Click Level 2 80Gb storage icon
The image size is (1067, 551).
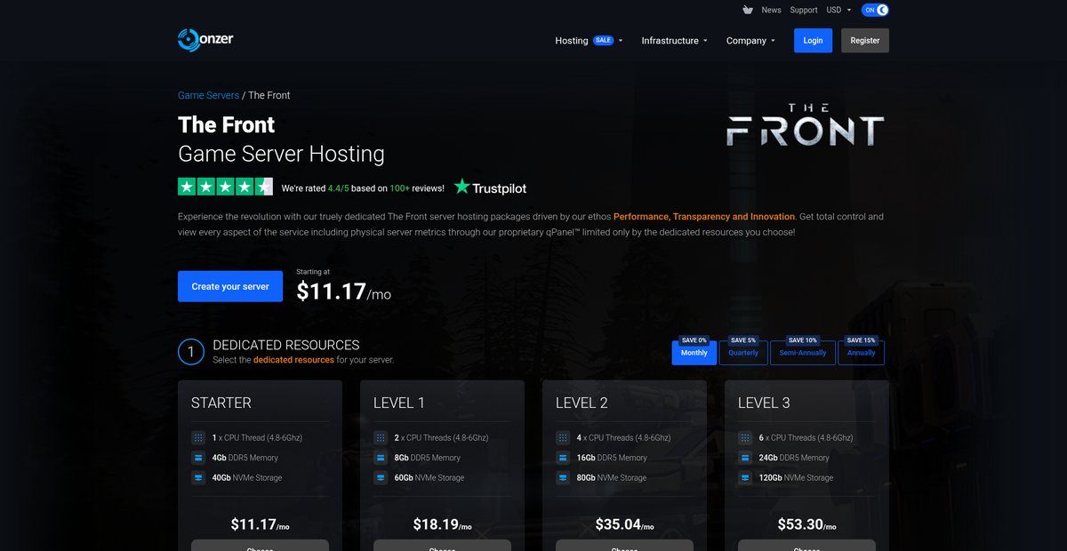click(x=563, y=477)
